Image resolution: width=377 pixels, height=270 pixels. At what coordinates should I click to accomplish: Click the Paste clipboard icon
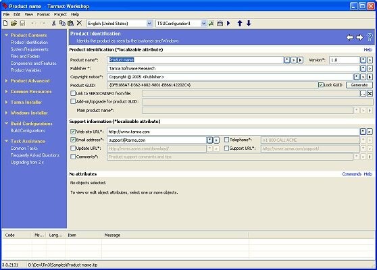70,23
